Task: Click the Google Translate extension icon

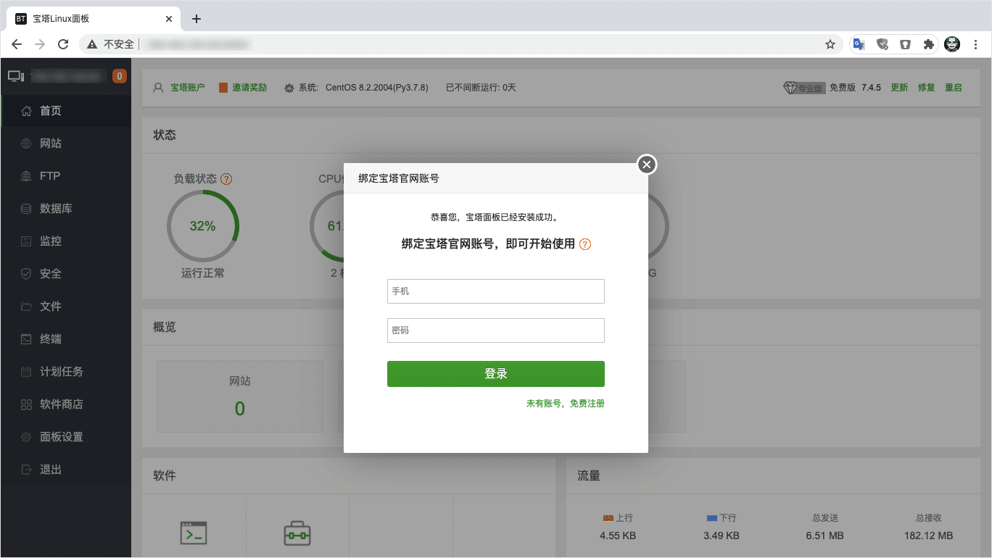Action: click(859, 44)
